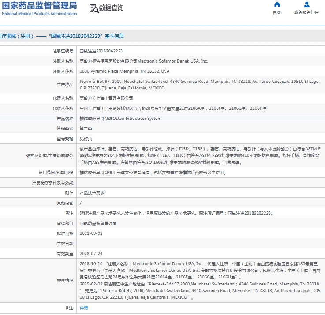Click the 生产地址 row label
This screenshot has height=315, width=325.
click(65, 85)
